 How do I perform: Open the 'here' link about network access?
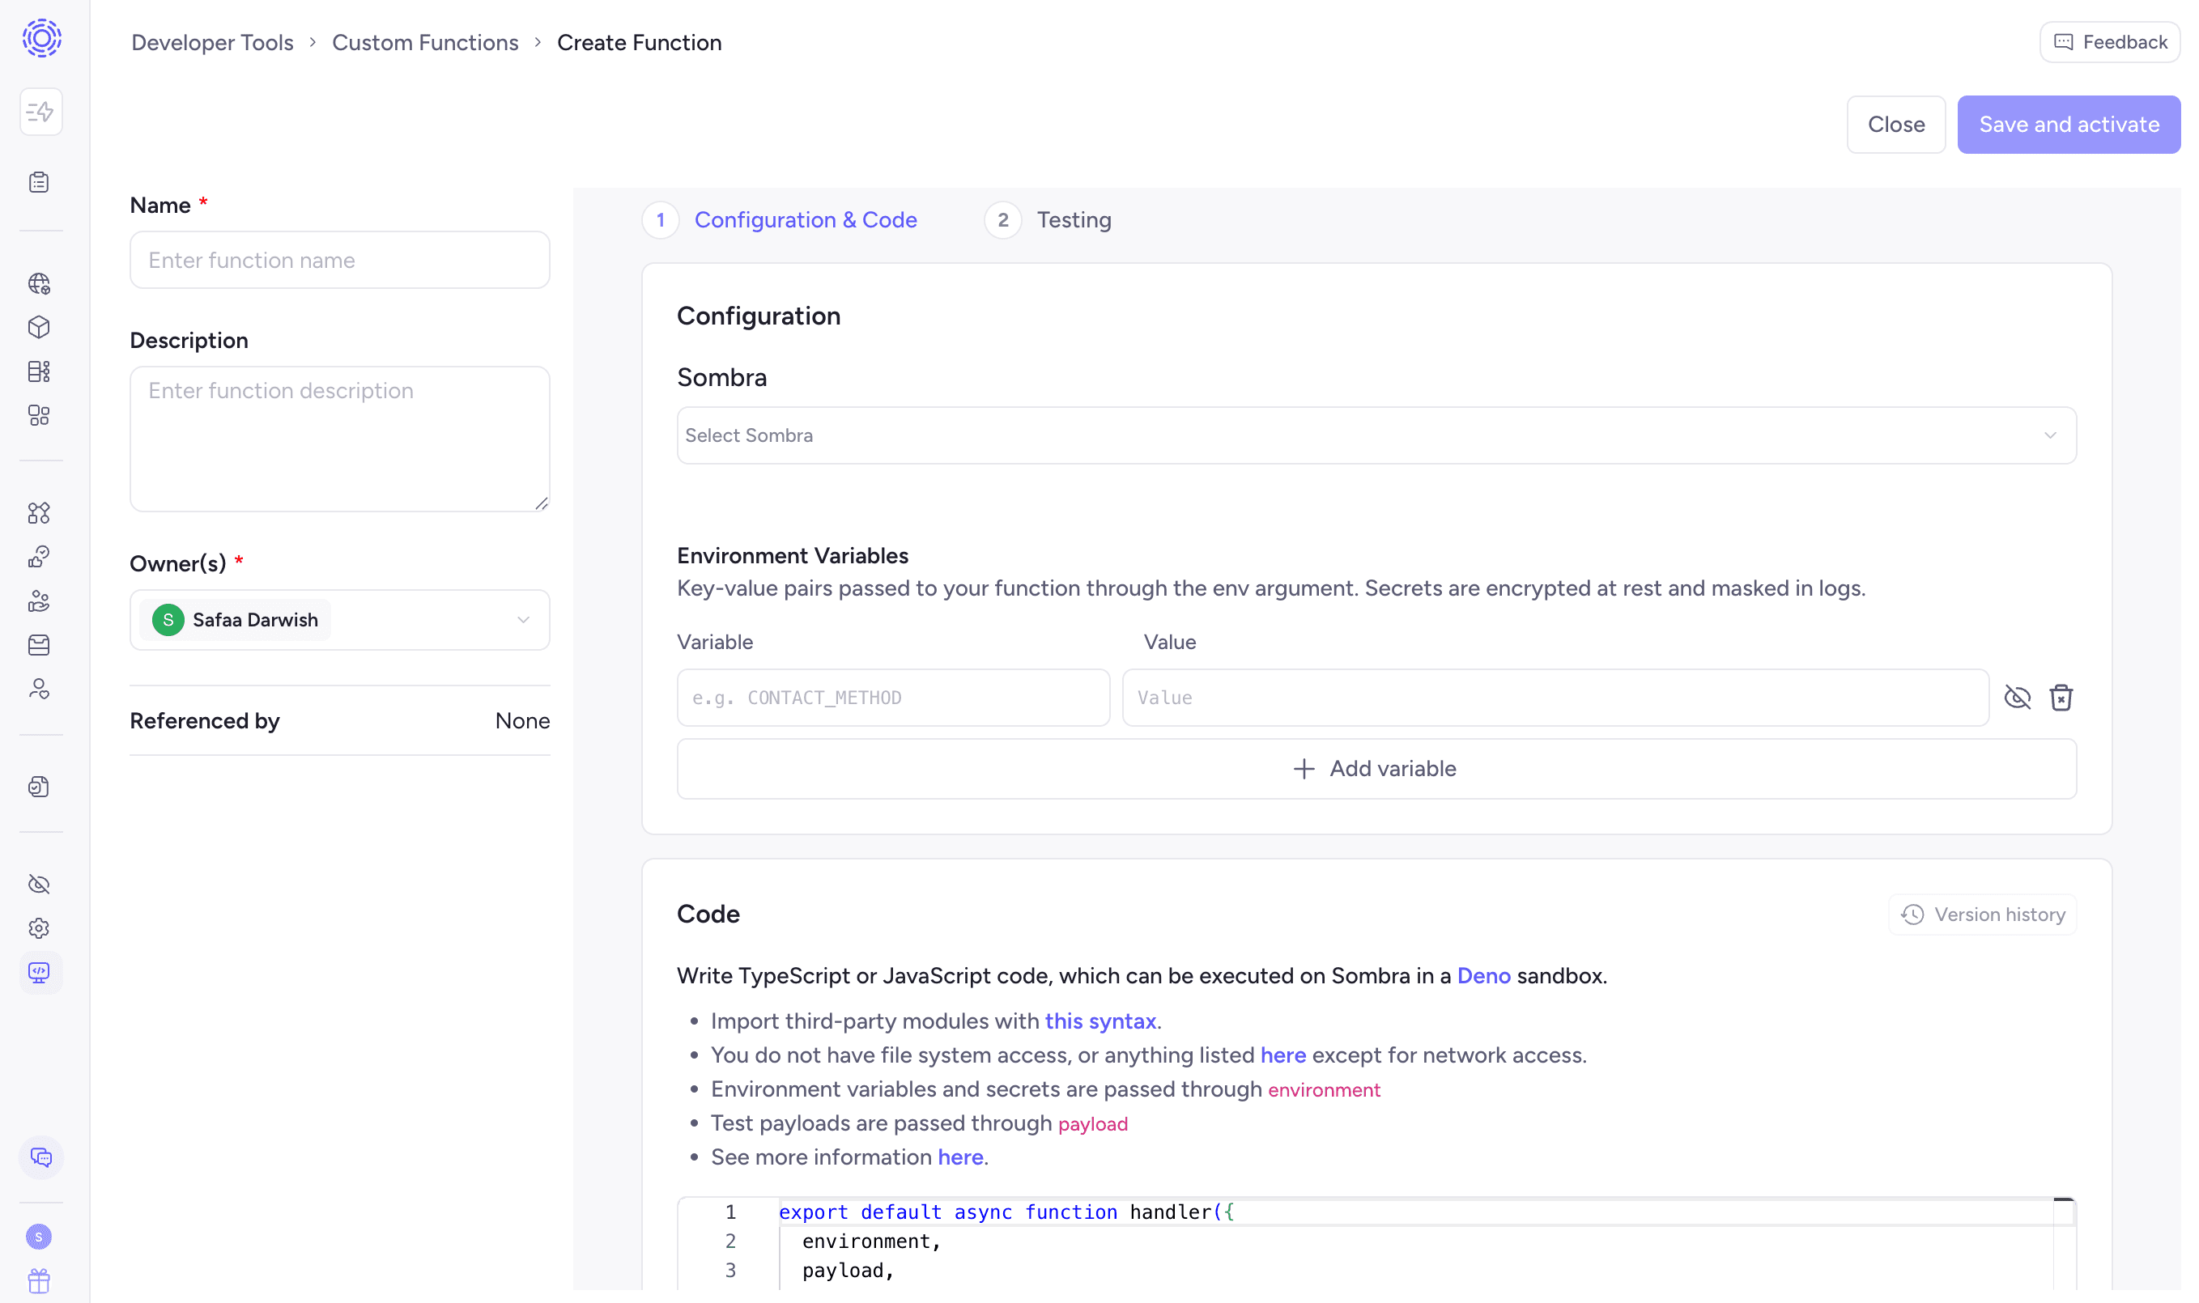1283,1055
